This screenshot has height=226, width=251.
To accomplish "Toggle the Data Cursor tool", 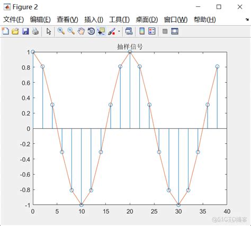I will pyautogui.click(x=101, y=31).
